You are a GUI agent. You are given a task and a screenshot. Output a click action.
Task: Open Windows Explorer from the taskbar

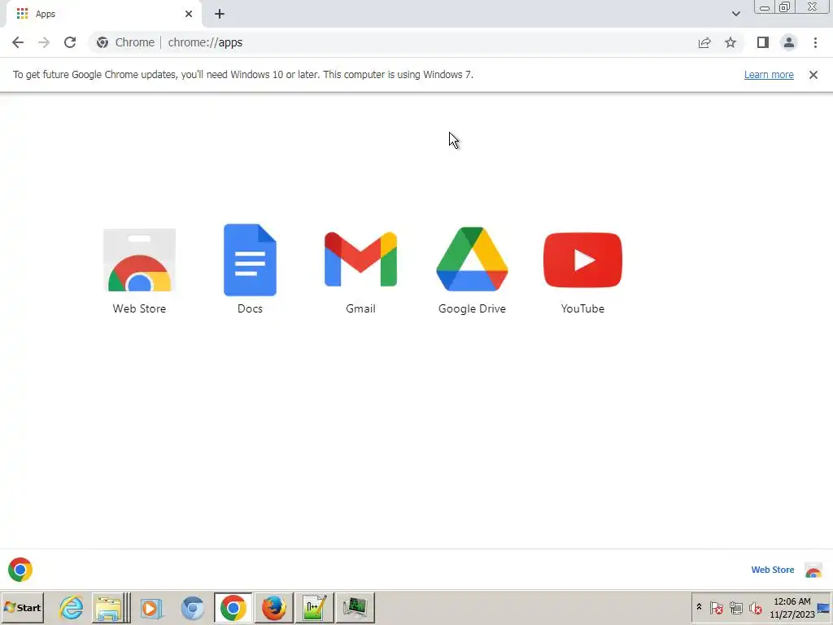(109, 607)
